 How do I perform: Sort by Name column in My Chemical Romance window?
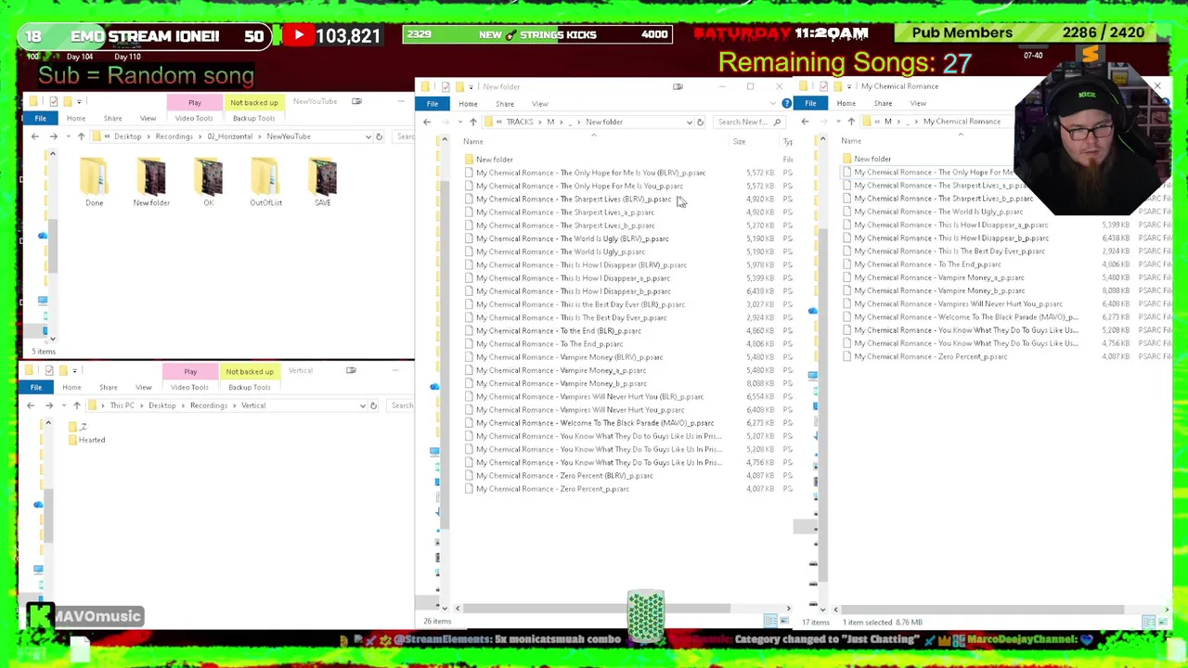pyautogui.click(x=851, y=141)
